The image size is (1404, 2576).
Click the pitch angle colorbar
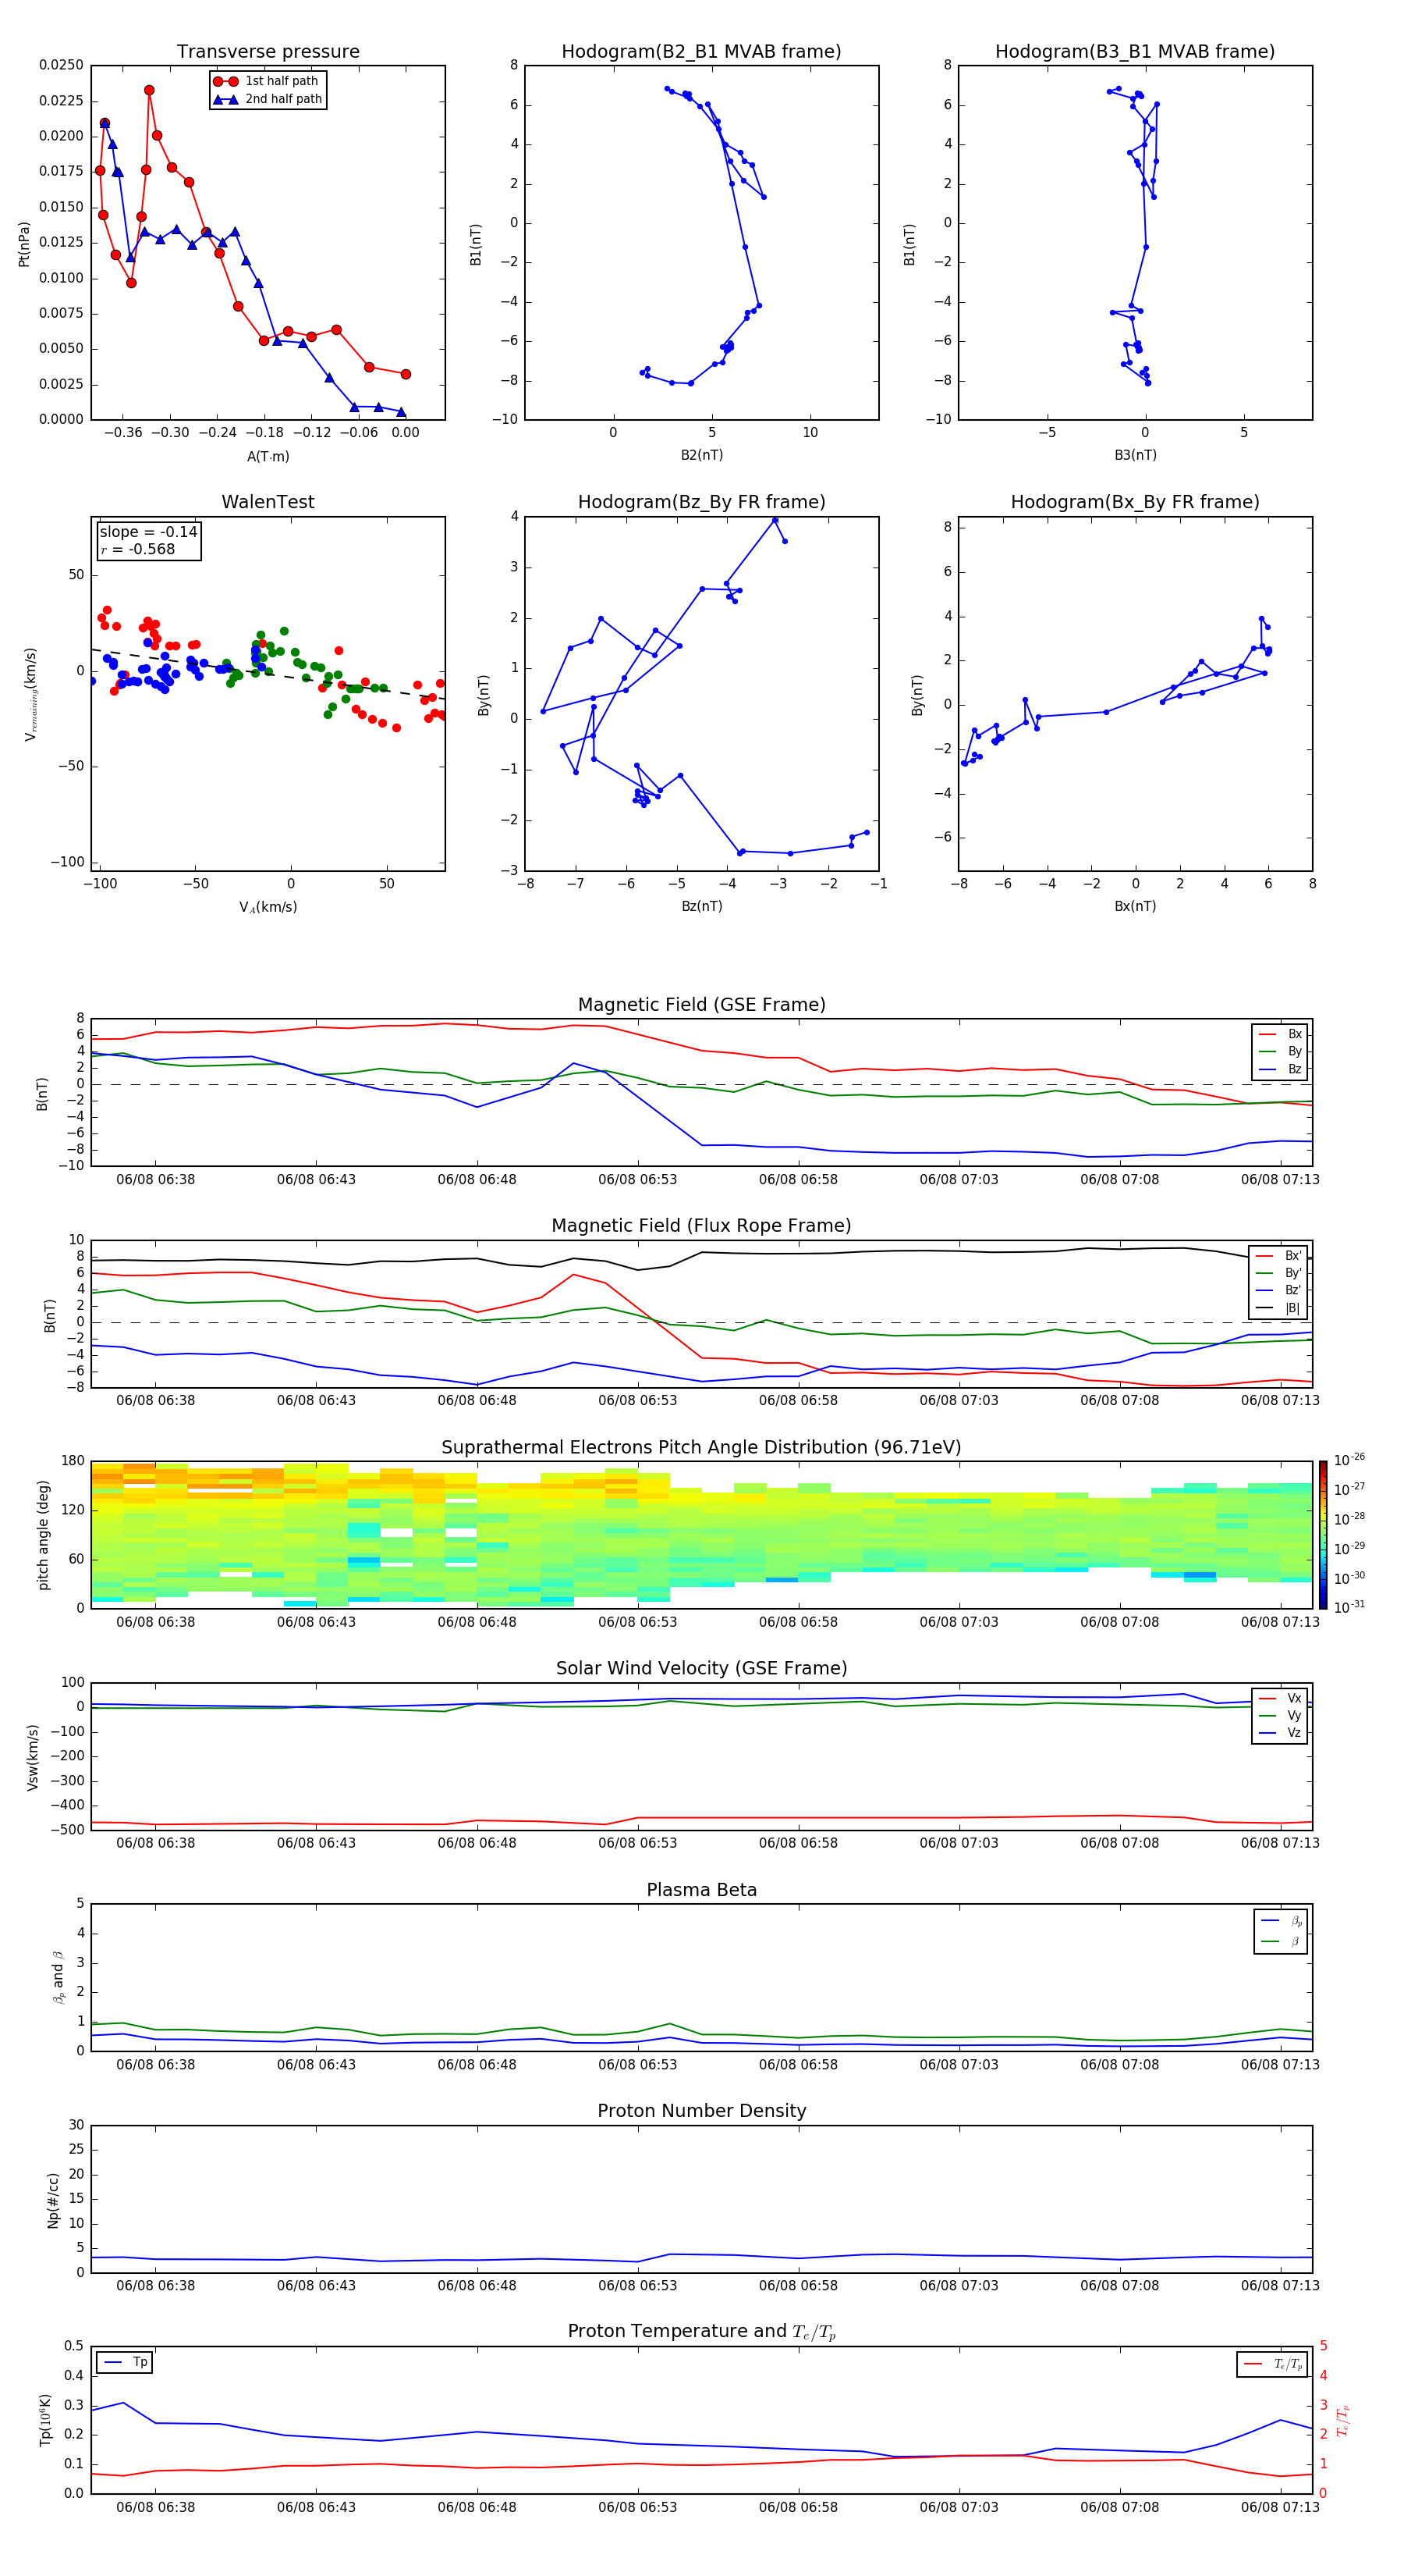1323,1535
